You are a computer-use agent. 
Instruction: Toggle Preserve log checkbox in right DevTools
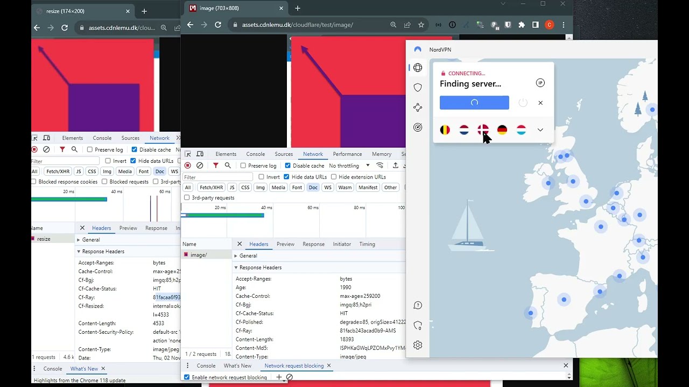(243, 166)
